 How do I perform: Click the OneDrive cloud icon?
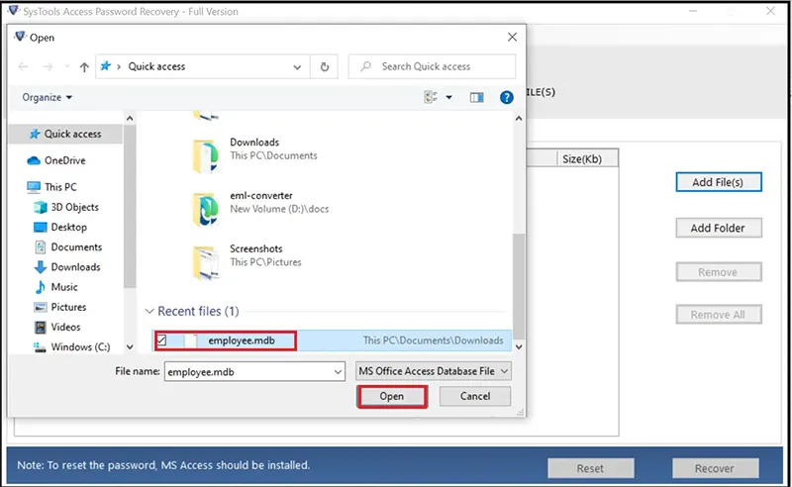click(x=34, y=160)
